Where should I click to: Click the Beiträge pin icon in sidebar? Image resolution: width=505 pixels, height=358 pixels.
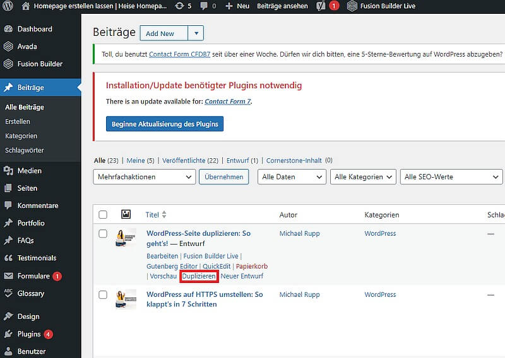pyautogui.click(x=8, y=88)
